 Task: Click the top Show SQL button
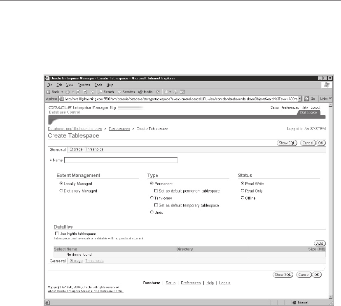pyautogui.click(x=287, y=143)
